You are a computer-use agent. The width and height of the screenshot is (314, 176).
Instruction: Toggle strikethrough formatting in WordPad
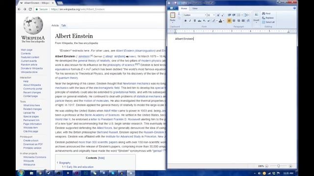[200, 21]
